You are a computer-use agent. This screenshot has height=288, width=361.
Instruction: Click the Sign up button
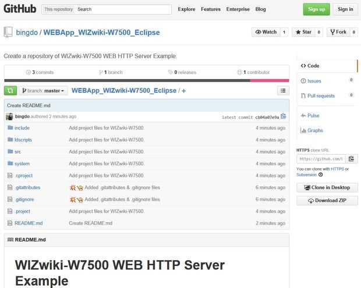coord(316,9)
